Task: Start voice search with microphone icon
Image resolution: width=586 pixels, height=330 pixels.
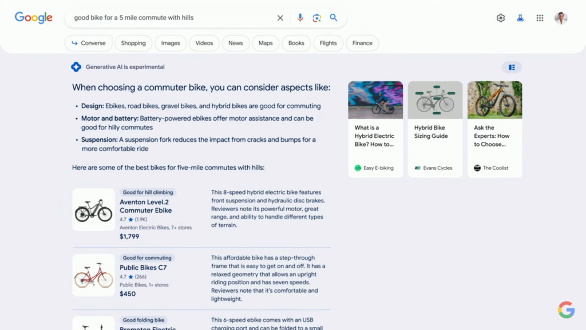Action: click(300, 18)
